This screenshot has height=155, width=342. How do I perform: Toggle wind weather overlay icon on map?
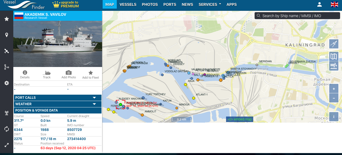point(334,66)
